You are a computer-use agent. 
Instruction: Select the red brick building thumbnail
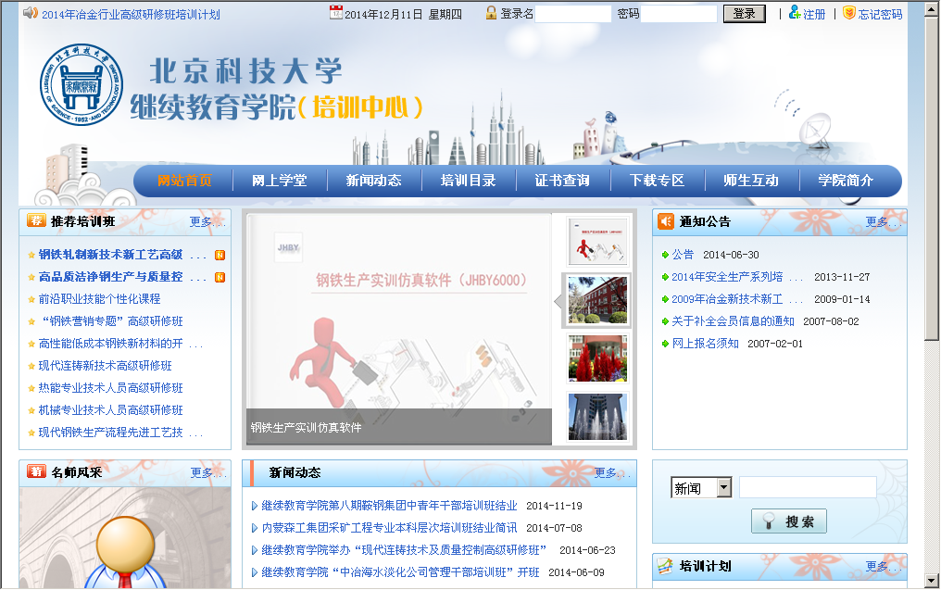point(597,300)
